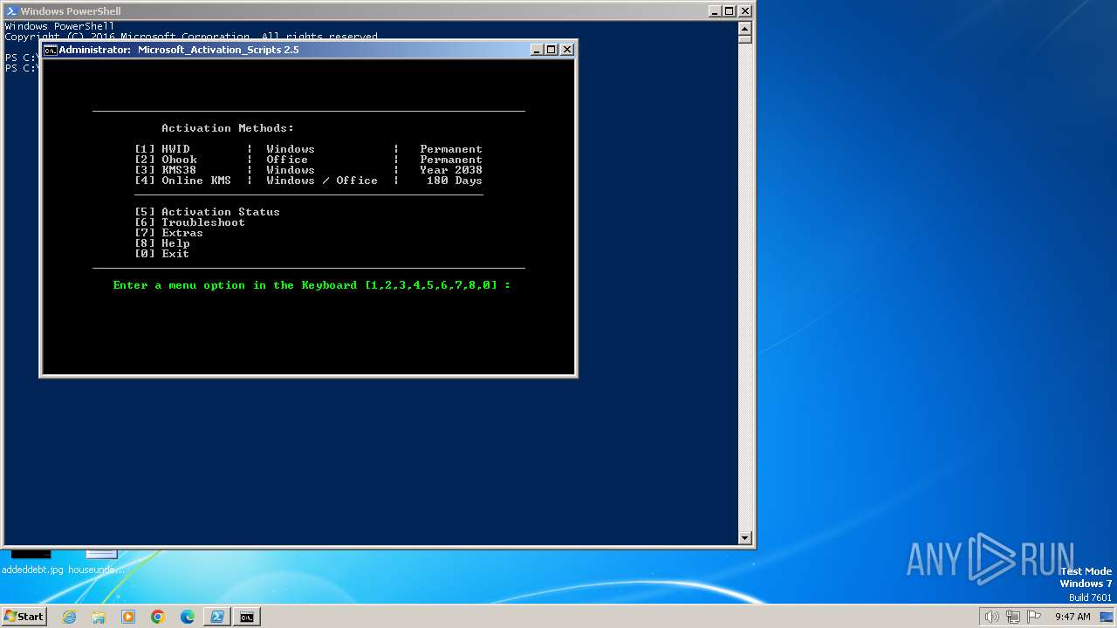The height and width of the screenshot is (628, 1117).
Task: Open the Action Center flag icon
Action: (x=1033, y=617)
